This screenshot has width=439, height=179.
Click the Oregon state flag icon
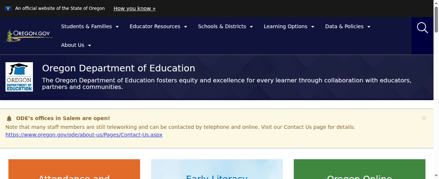pos(8,8)
